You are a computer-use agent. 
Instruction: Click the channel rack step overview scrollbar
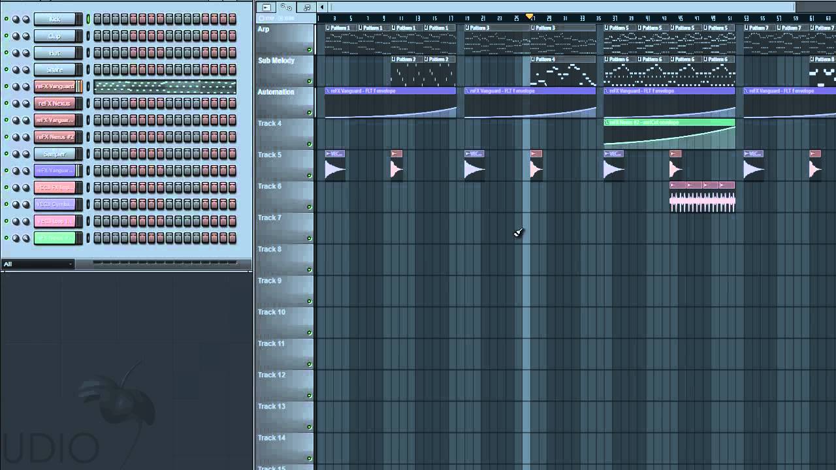point(165,263)
